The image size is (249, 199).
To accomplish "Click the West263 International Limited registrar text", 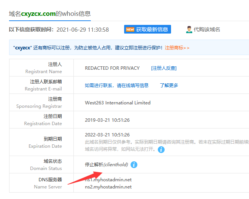I will point(118,103).
